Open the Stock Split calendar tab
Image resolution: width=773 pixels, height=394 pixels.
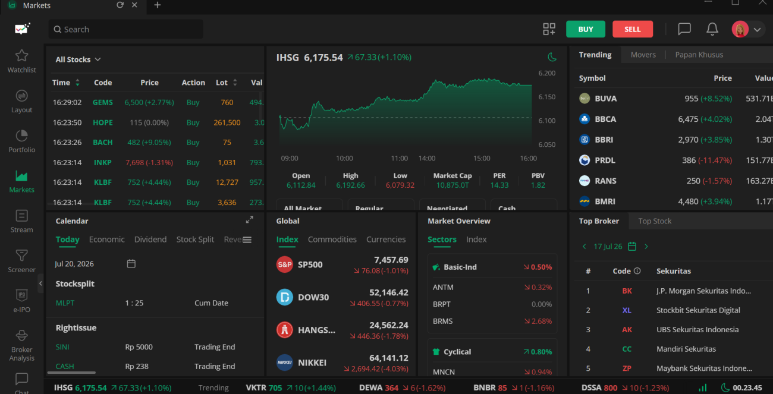[195, 239]
